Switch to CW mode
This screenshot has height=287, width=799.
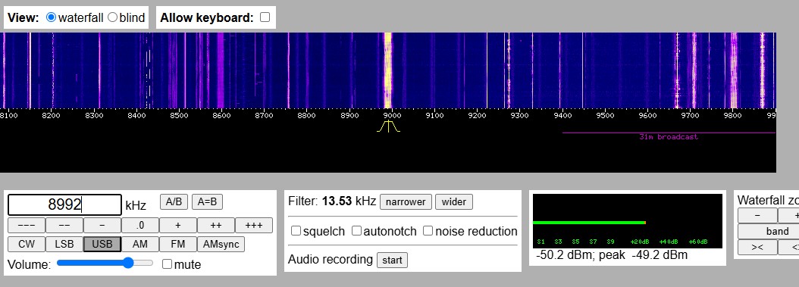click(x=27, y=245)
